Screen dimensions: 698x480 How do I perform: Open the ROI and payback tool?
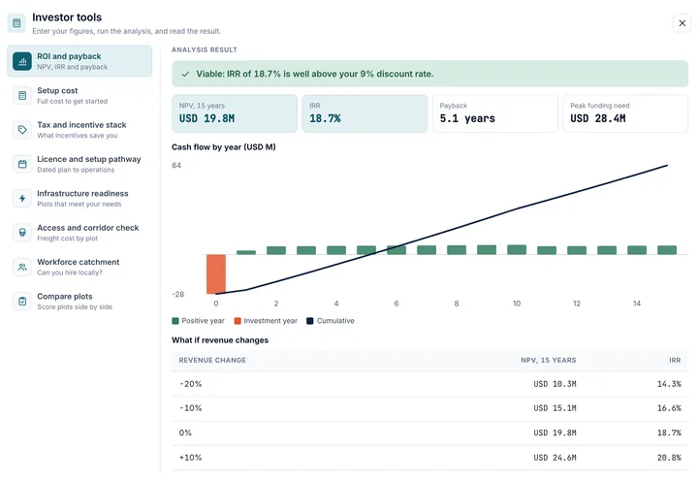(x=79, y=61)
